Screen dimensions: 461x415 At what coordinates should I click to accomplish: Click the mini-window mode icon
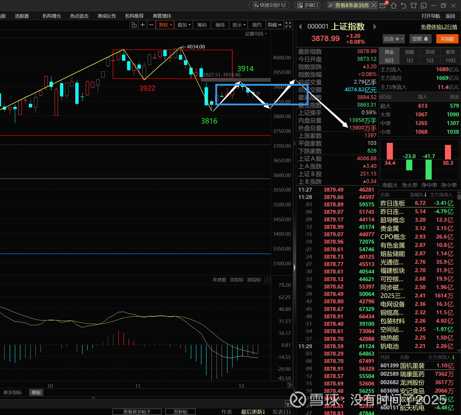423,5
